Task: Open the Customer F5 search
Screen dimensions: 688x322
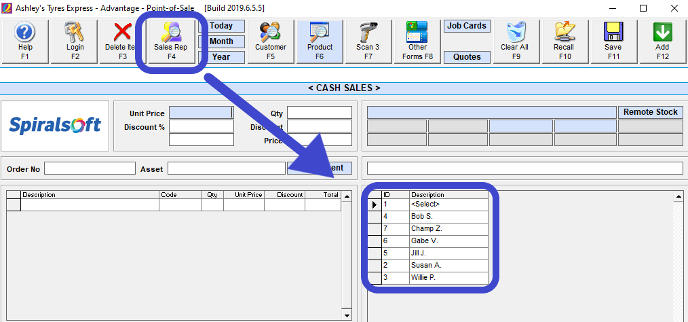Action: click(x=271, y=41)
